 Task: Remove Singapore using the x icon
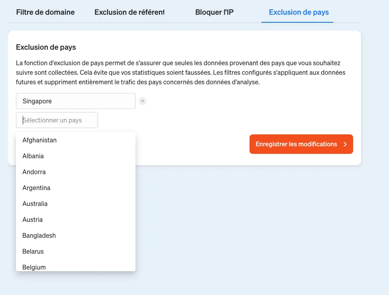click(143, 101)
